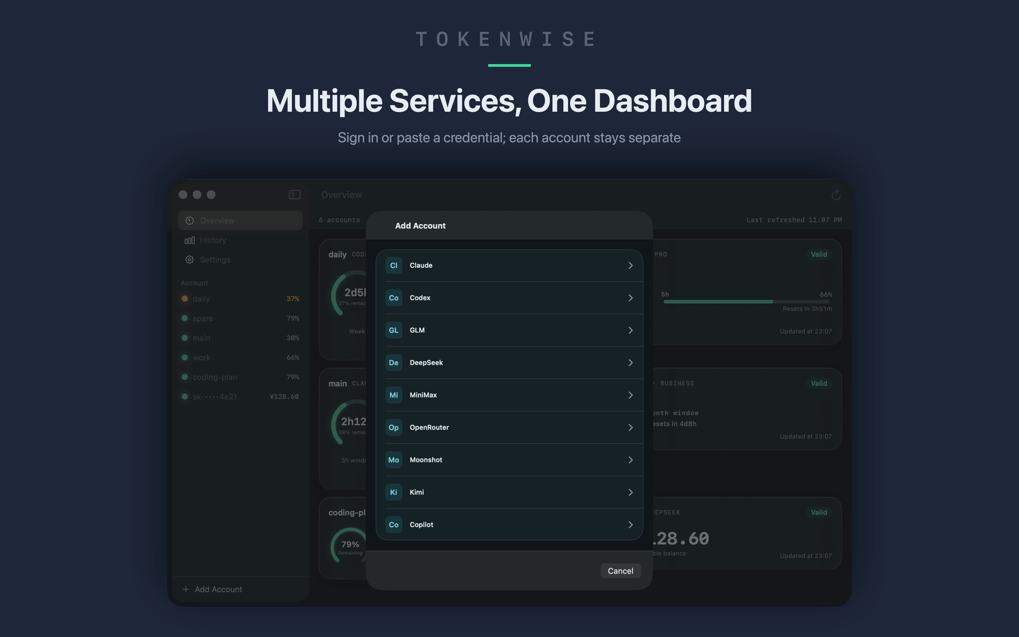Viewport: 1019px width, 637px height.
Task: Click the OpenRouter 'Op' badge icon
Action: click(394, 427)
